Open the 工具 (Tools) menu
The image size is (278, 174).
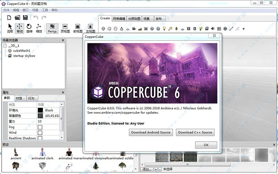tap(45, 10)
